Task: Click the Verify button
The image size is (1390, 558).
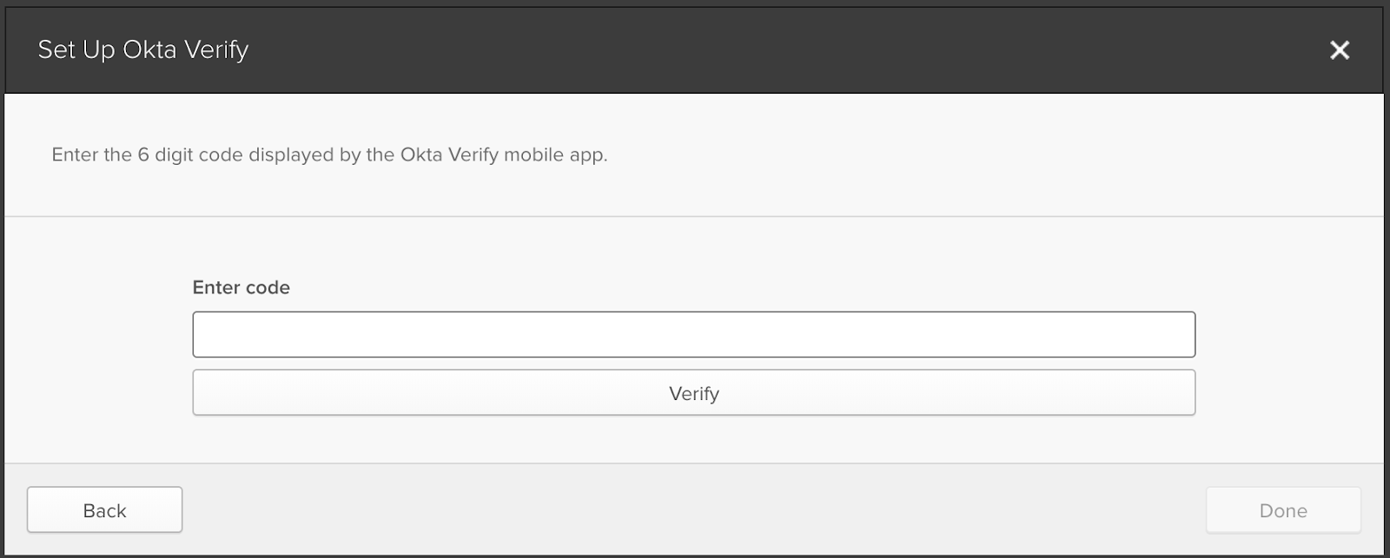Action: coord(694,393)
